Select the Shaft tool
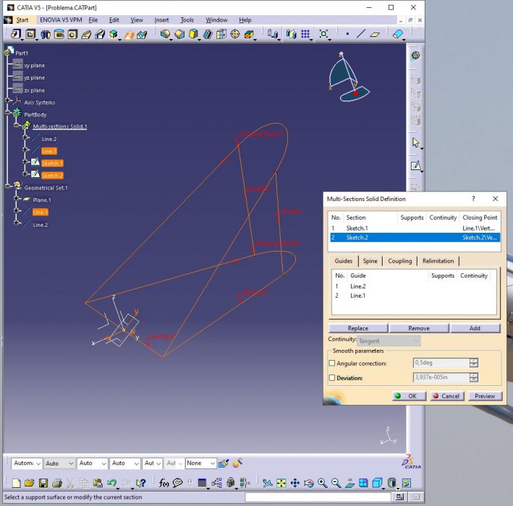Viewport: 513px width, 506px height. click(45, 34)
